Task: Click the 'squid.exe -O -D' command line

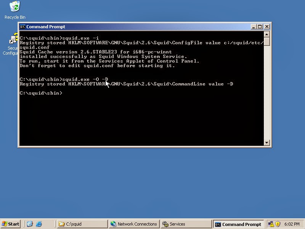Action: point(64,79)
